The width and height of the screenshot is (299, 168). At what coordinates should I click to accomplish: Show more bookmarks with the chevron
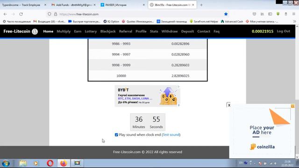[x=295, y=21]
